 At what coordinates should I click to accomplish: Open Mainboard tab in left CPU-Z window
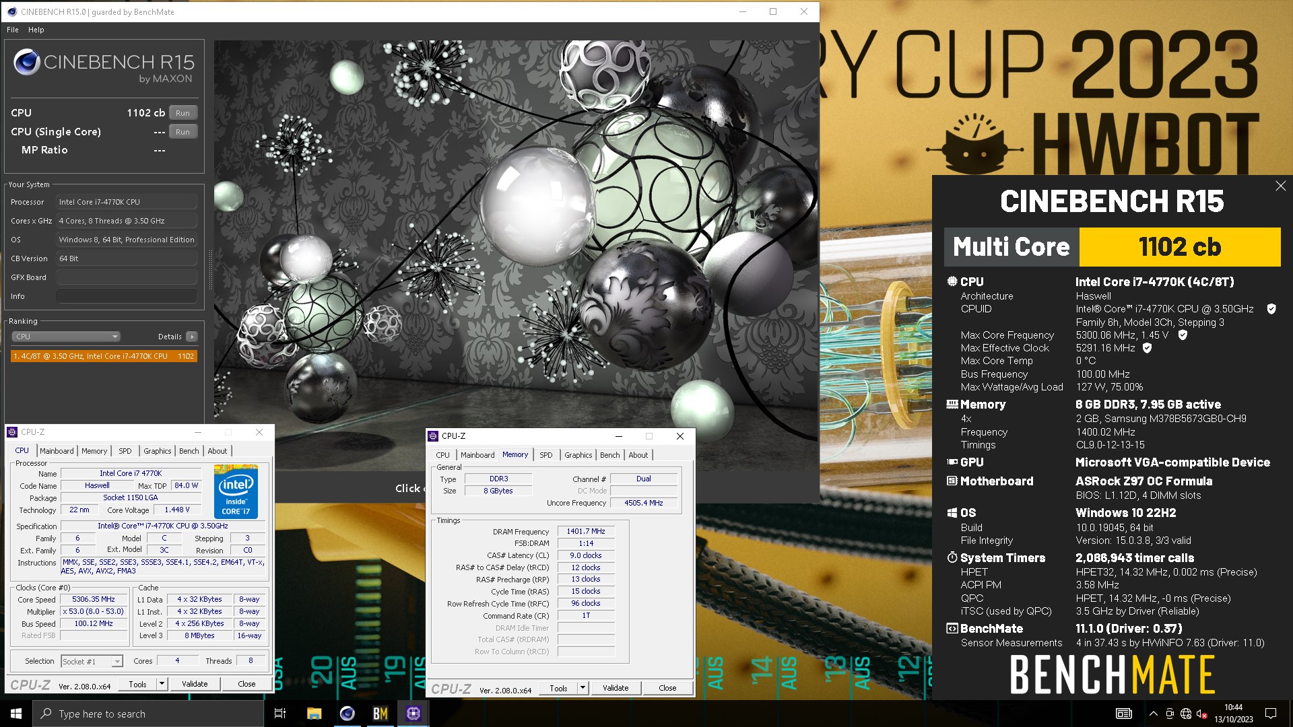pos(57,451)
